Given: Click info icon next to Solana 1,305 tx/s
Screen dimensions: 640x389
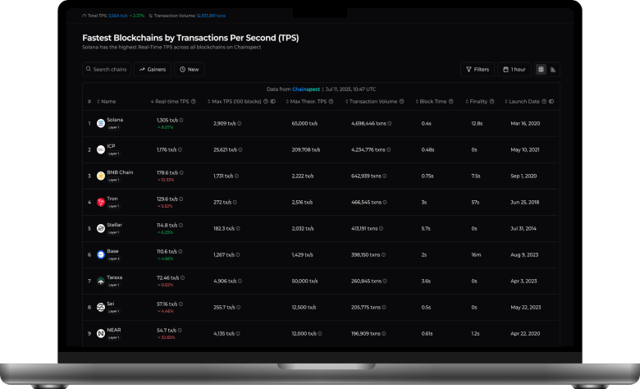Looking at the screenshot, I should coord(181,121).
